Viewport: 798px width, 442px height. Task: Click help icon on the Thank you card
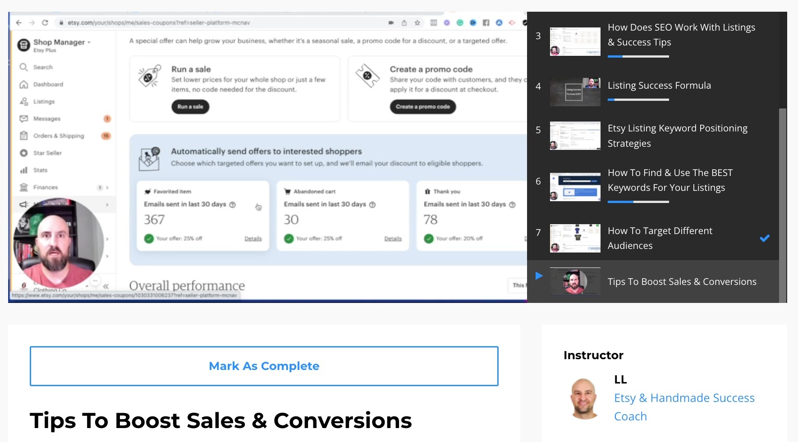pyautogui.click(x=512, y=204)
